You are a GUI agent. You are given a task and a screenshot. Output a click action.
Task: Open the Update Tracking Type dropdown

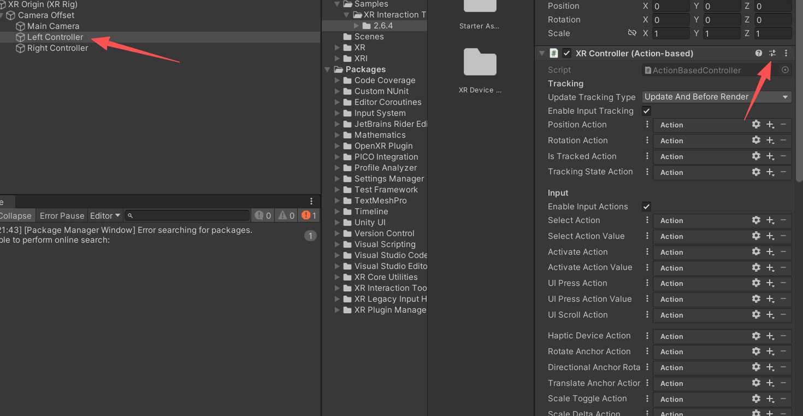click(x=716, y=97)
